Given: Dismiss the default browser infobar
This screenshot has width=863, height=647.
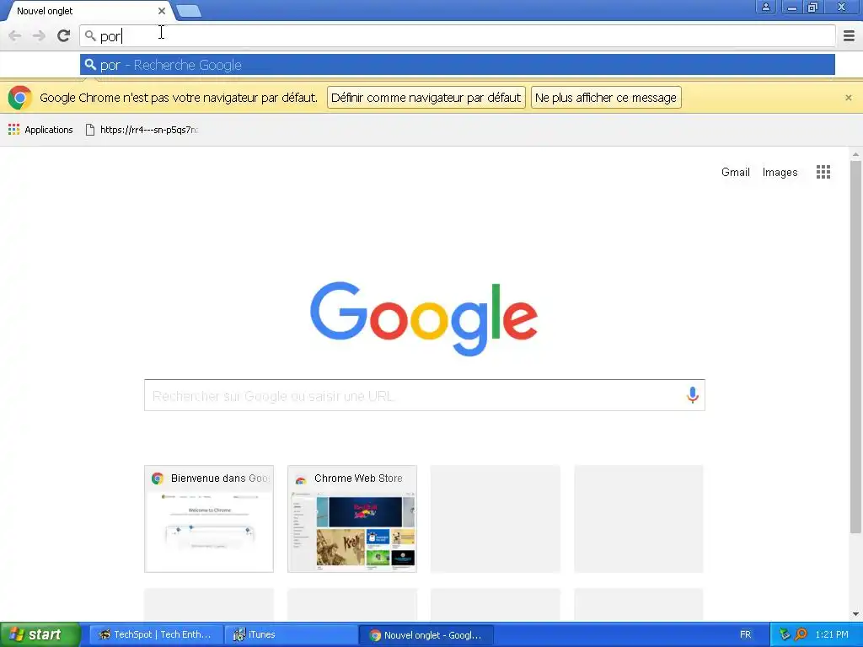Looking at the screenshot, I should [849, 98].
